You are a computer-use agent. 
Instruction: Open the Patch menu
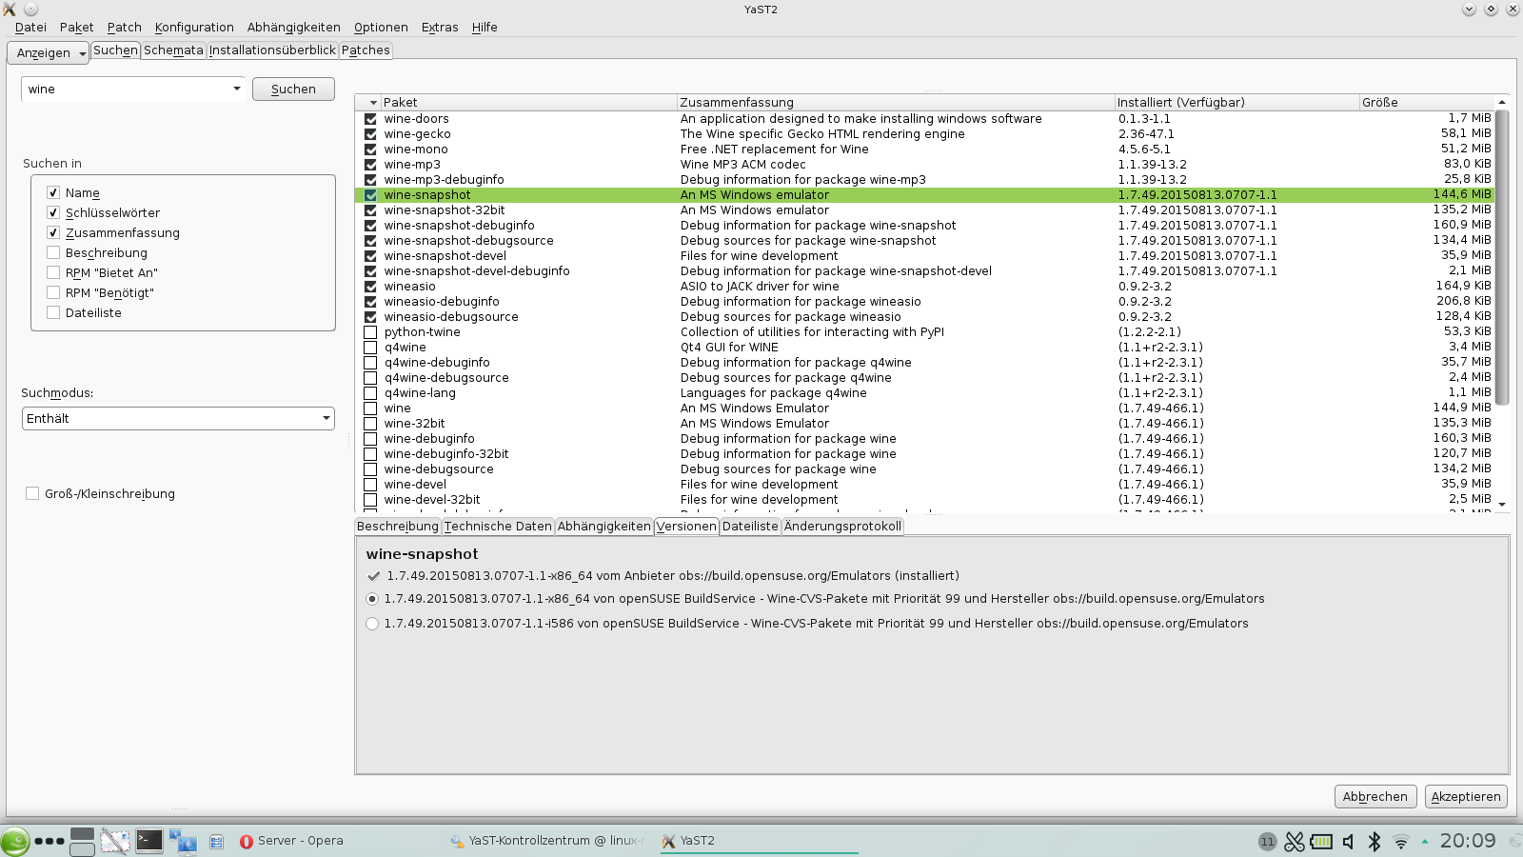(124, 27)
